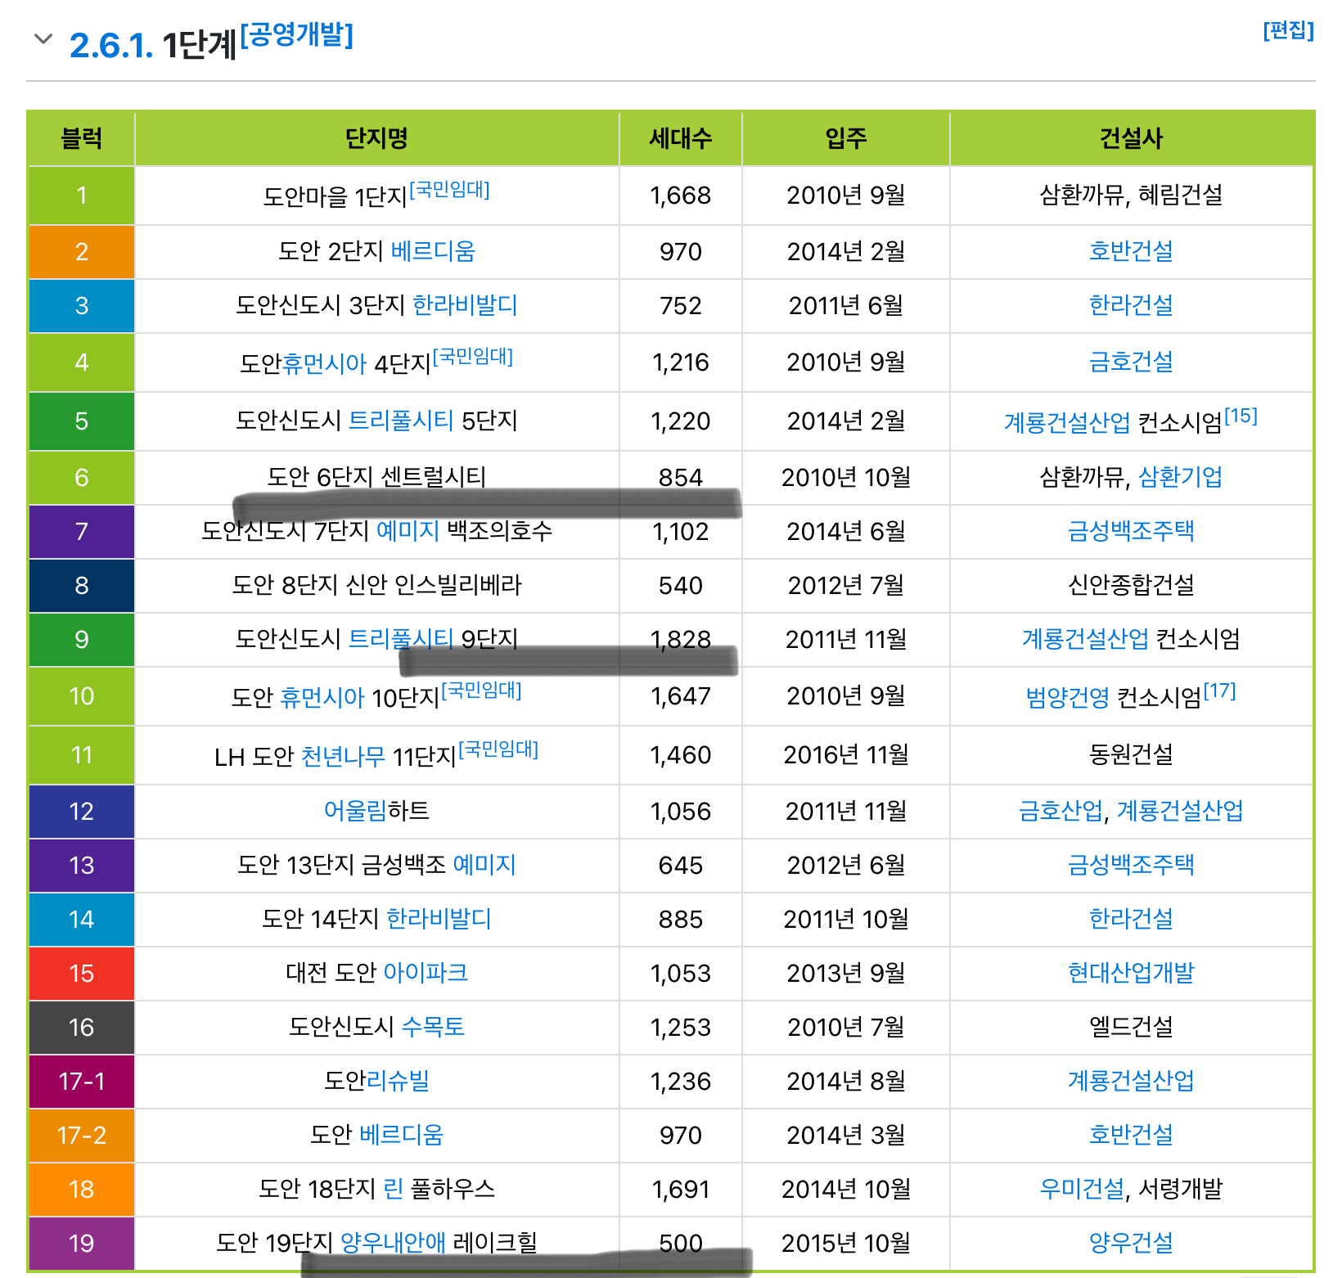Select builder text 엘드건설
Image resolution: width=1342 pixels, height=1278 pixels.
1131,1027
